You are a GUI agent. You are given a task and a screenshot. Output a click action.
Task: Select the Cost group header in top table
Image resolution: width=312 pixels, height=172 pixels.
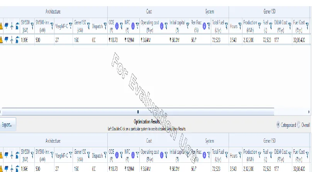click(149, 12)
